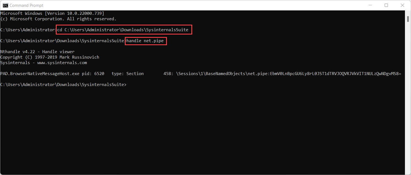Screen dimensions: 411x175
Task: Minimize the Command Prompt window
Action: 370,5
